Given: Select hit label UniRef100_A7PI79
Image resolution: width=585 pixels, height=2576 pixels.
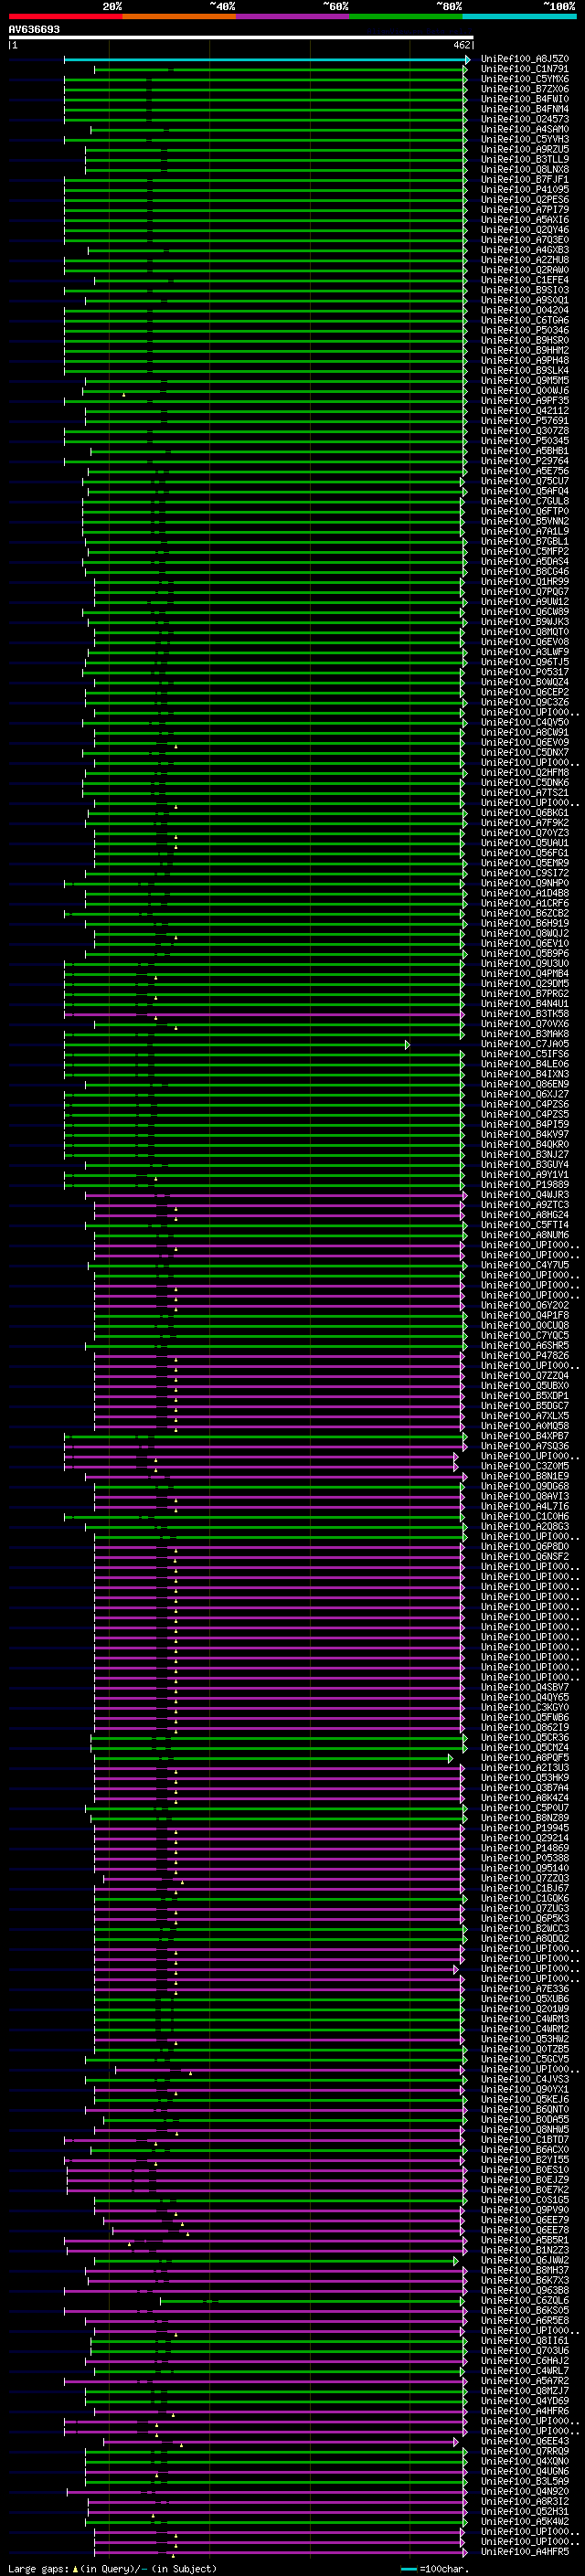Looking at the screenshot, I should tap(525, 210).
